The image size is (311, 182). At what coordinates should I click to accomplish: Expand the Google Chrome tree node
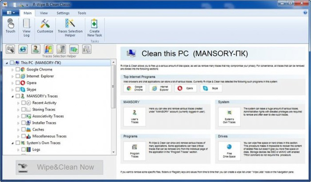click(x=13, y=70)
